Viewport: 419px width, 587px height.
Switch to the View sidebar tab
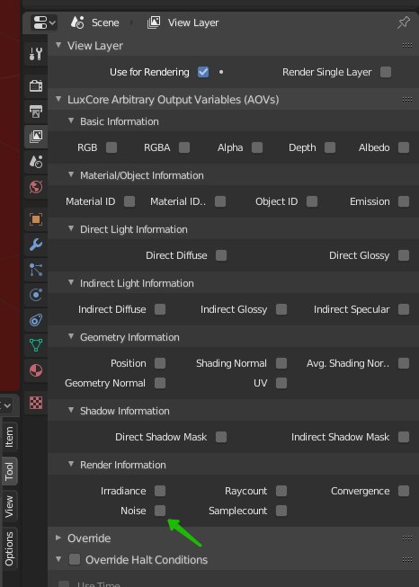(9, 506)
